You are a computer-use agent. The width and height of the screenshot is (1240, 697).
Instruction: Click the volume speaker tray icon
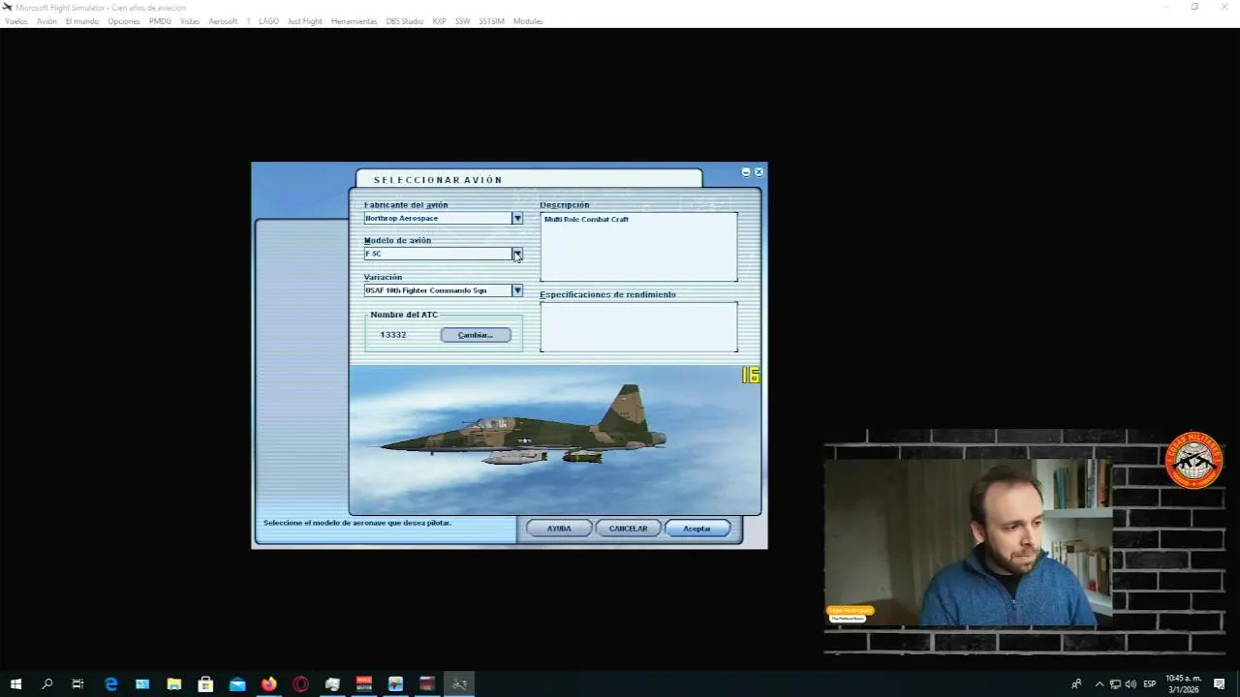(x=1131, y=684)
